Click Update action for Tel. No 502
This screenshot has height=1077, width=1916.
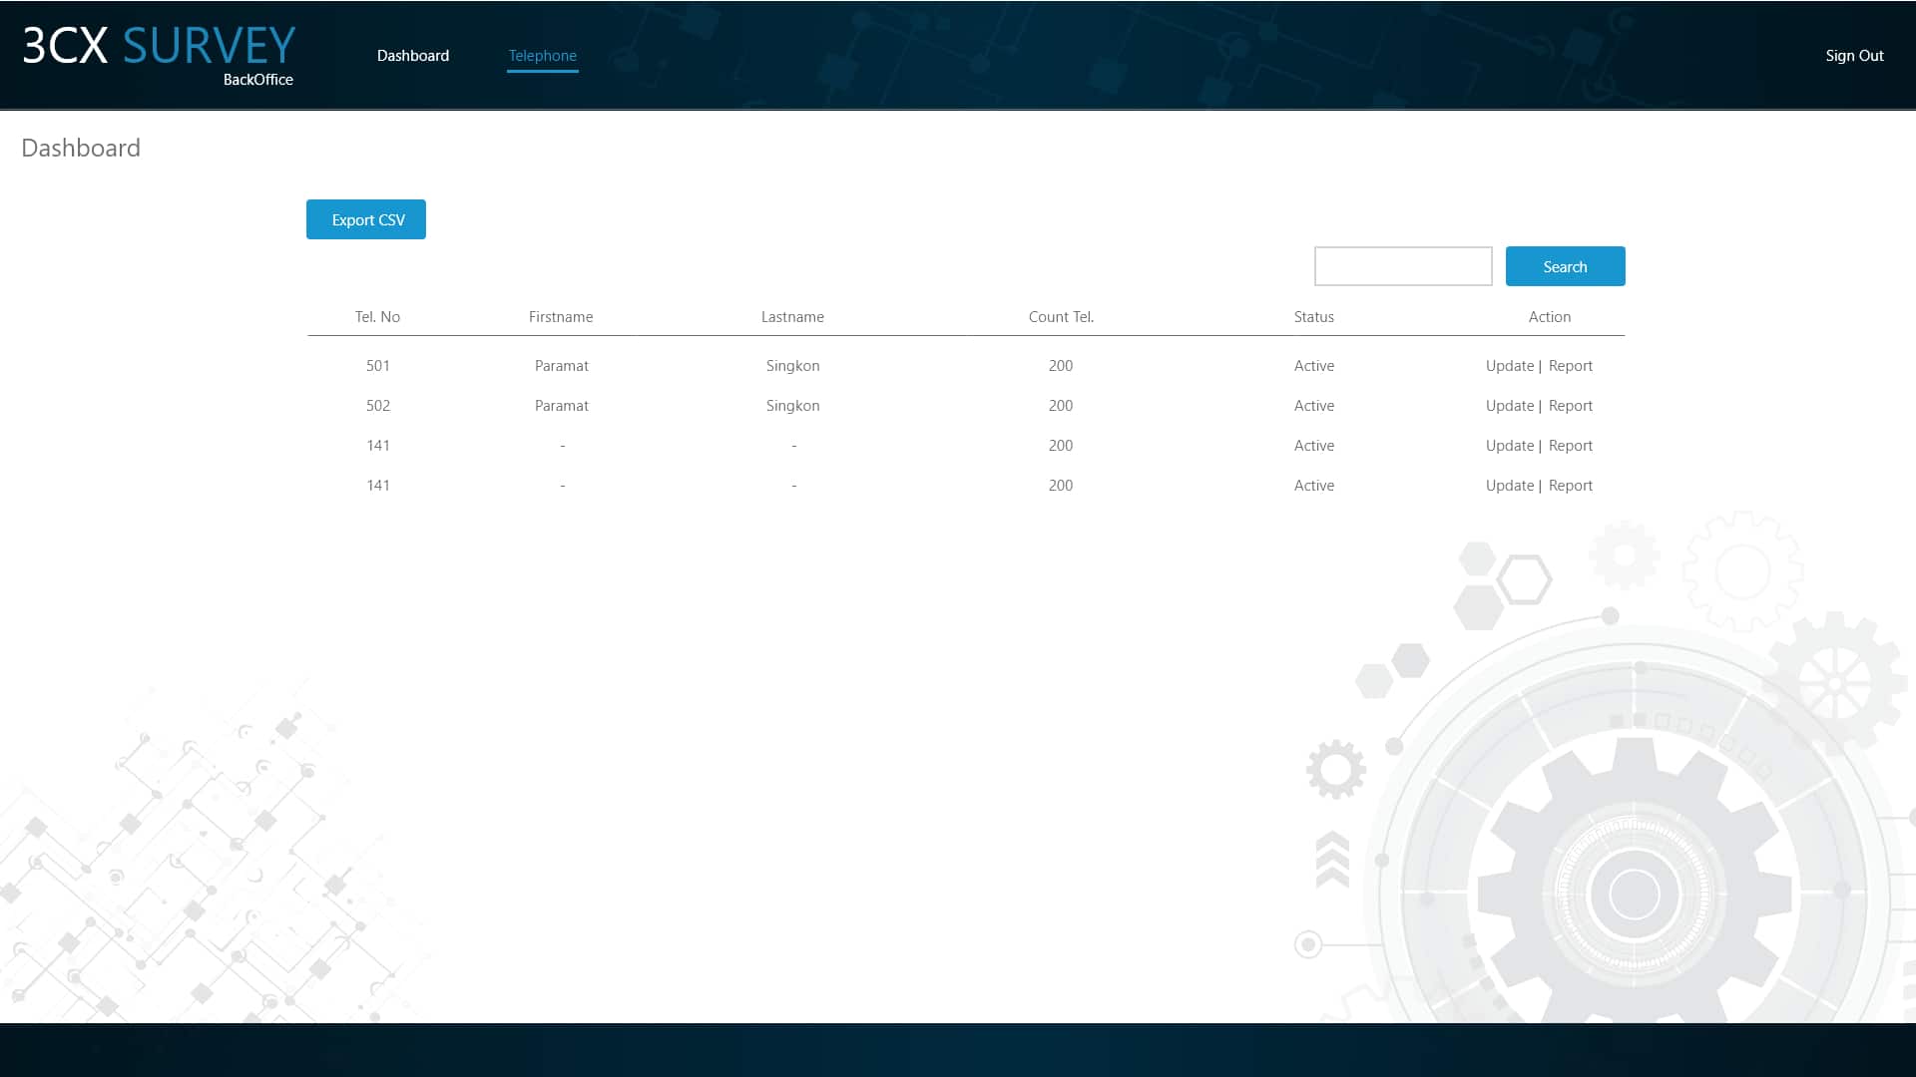tap(1510, 405)
